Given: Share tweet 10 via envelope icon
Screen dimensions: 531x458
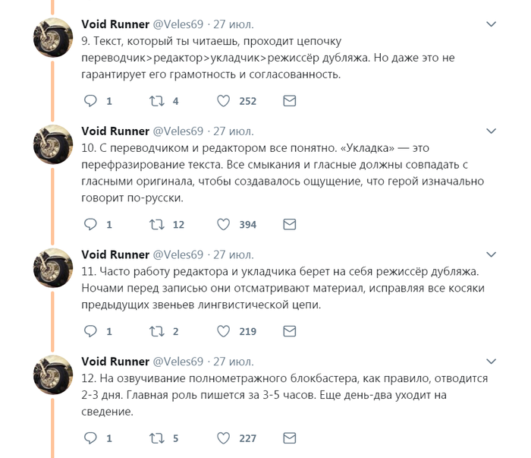Looking at the screenshot, I should pos(289,224).
